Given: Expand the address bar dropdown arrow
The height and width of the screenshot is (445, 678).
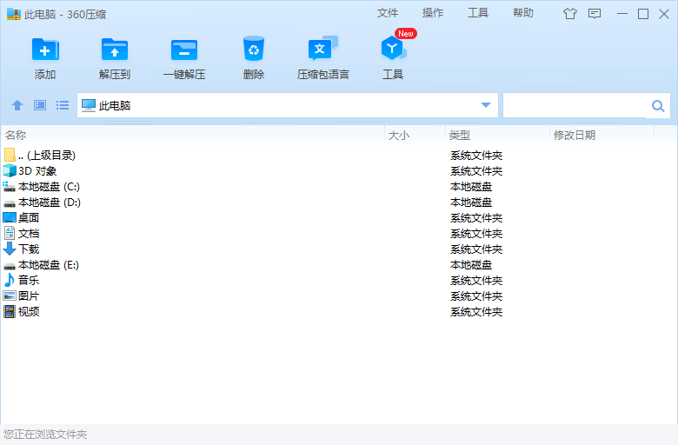Looking at the screenshot, I should [486, 105].
